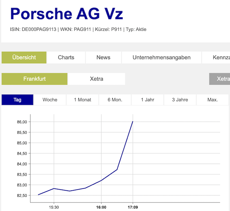Click the Typ: Aktie text
Image resolution: width=230 pixels, height=211 pixels.
point(136,30)
